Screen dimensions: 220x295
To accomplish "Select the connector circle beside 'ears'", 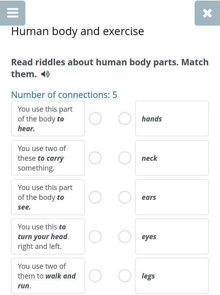I will [125, 197].
